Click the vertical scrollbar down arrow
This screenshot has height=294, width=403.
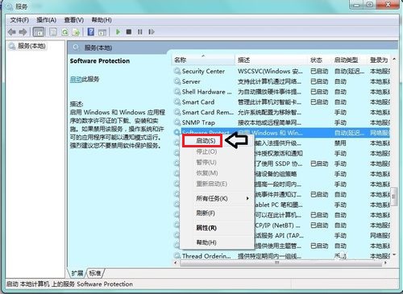(x=394, y=255)
